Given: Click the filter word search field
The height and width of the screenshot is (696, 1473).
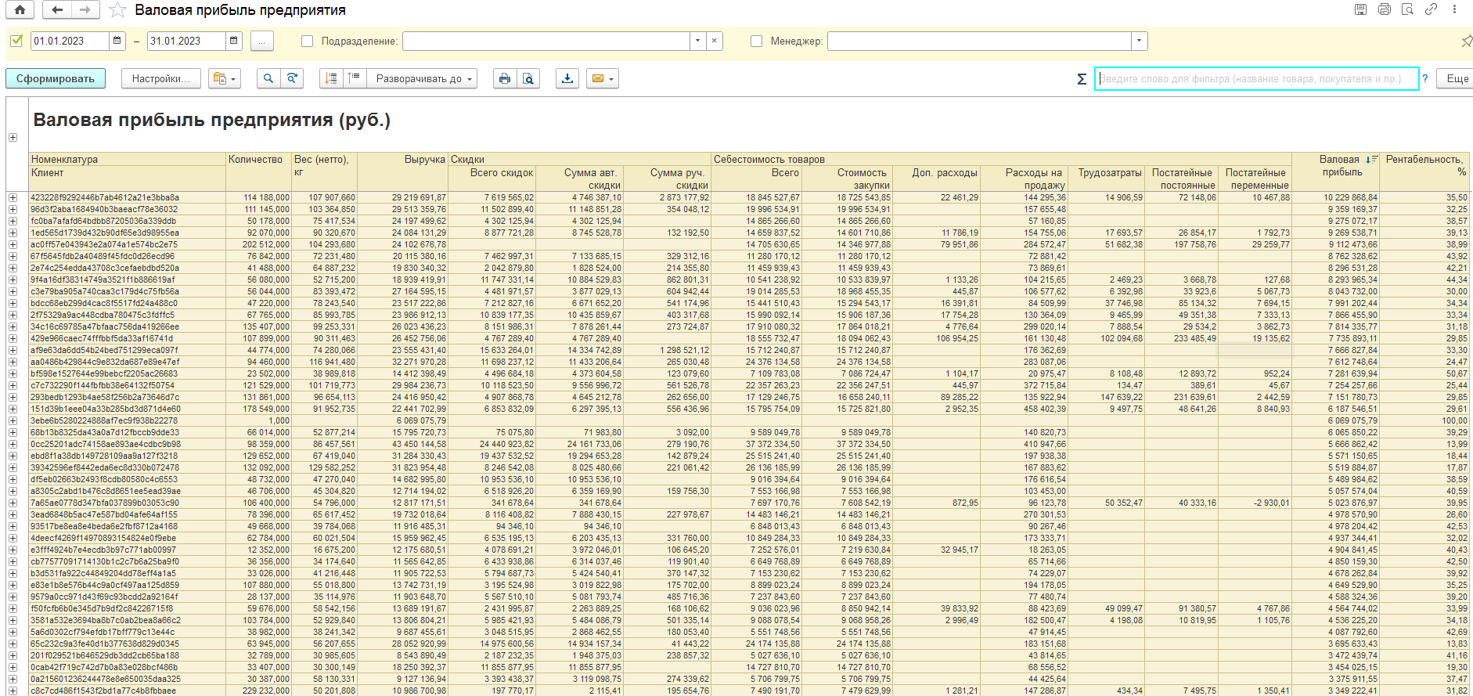Looking at the screenshot, I should (x=1256, y=78).
